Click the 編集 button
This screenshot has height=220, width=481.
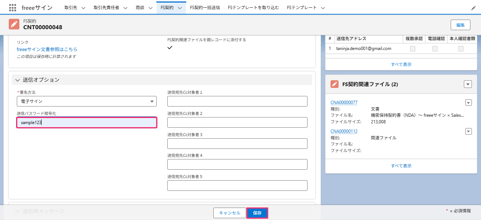tap(460, 25)
